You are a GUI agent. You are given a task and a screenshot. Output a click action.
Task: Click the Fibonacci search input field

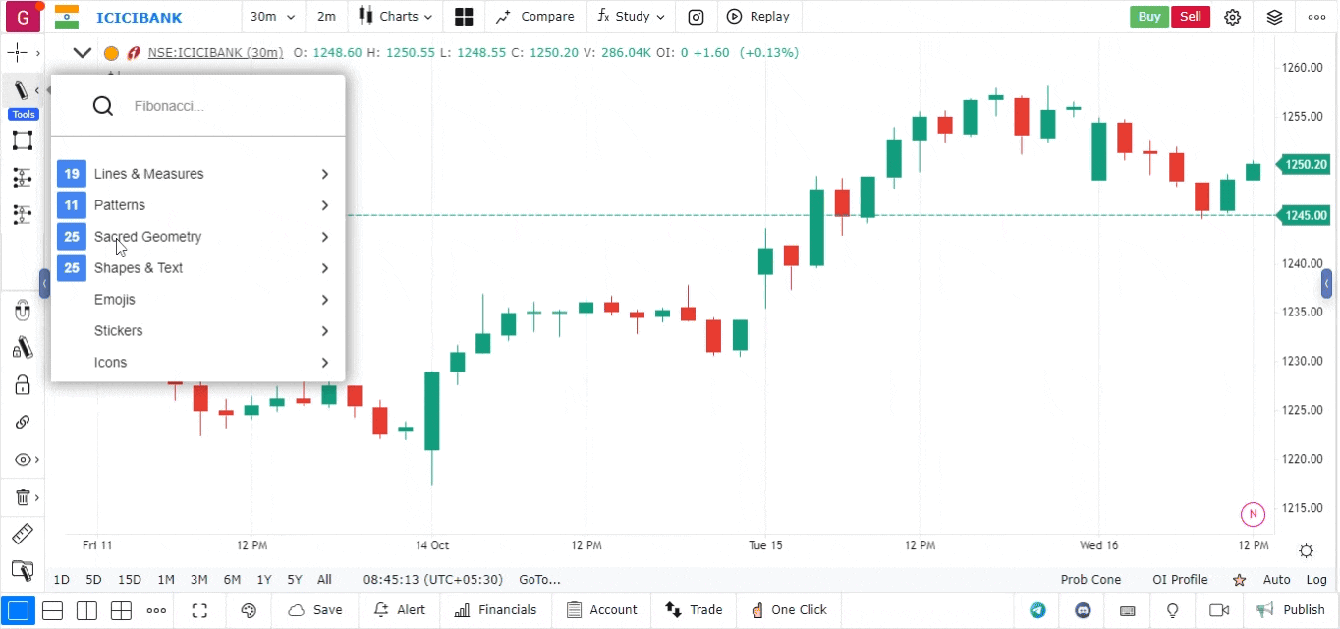point(226,106)
